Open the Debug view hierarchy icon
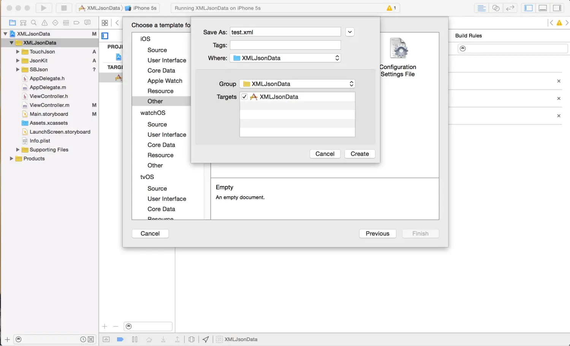Viewport: 570px width, 346px height. pyautogui.click(x=192, y=340)
